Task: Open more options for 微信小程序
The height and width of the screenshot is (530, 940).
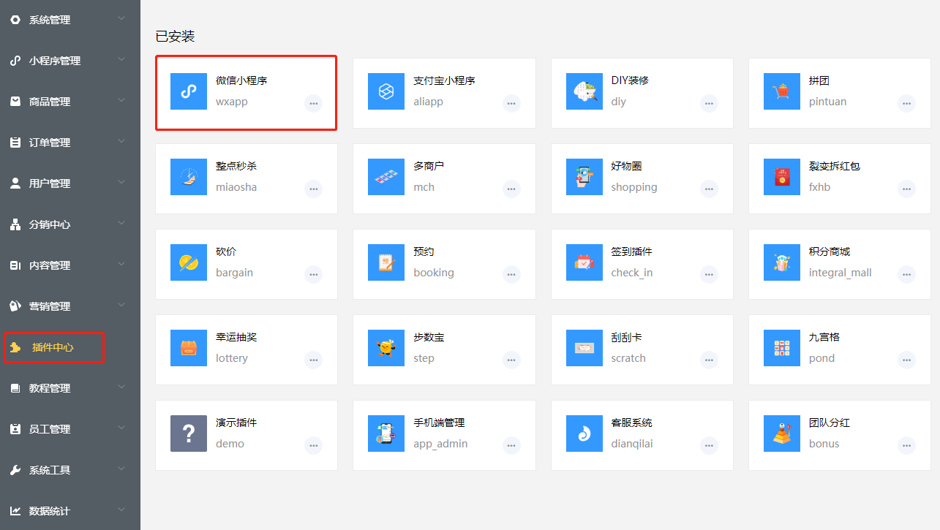Action: pyautogui.click(x=314, y=104)
